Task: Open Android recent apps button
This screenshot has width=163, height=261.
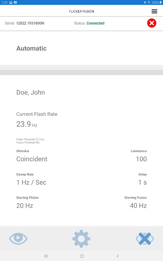Action: click(x=46, y=256)
